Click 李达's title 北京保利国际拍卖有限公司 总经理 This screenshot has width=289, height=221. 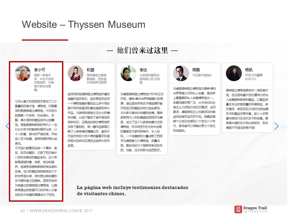(x=150, y=79)
